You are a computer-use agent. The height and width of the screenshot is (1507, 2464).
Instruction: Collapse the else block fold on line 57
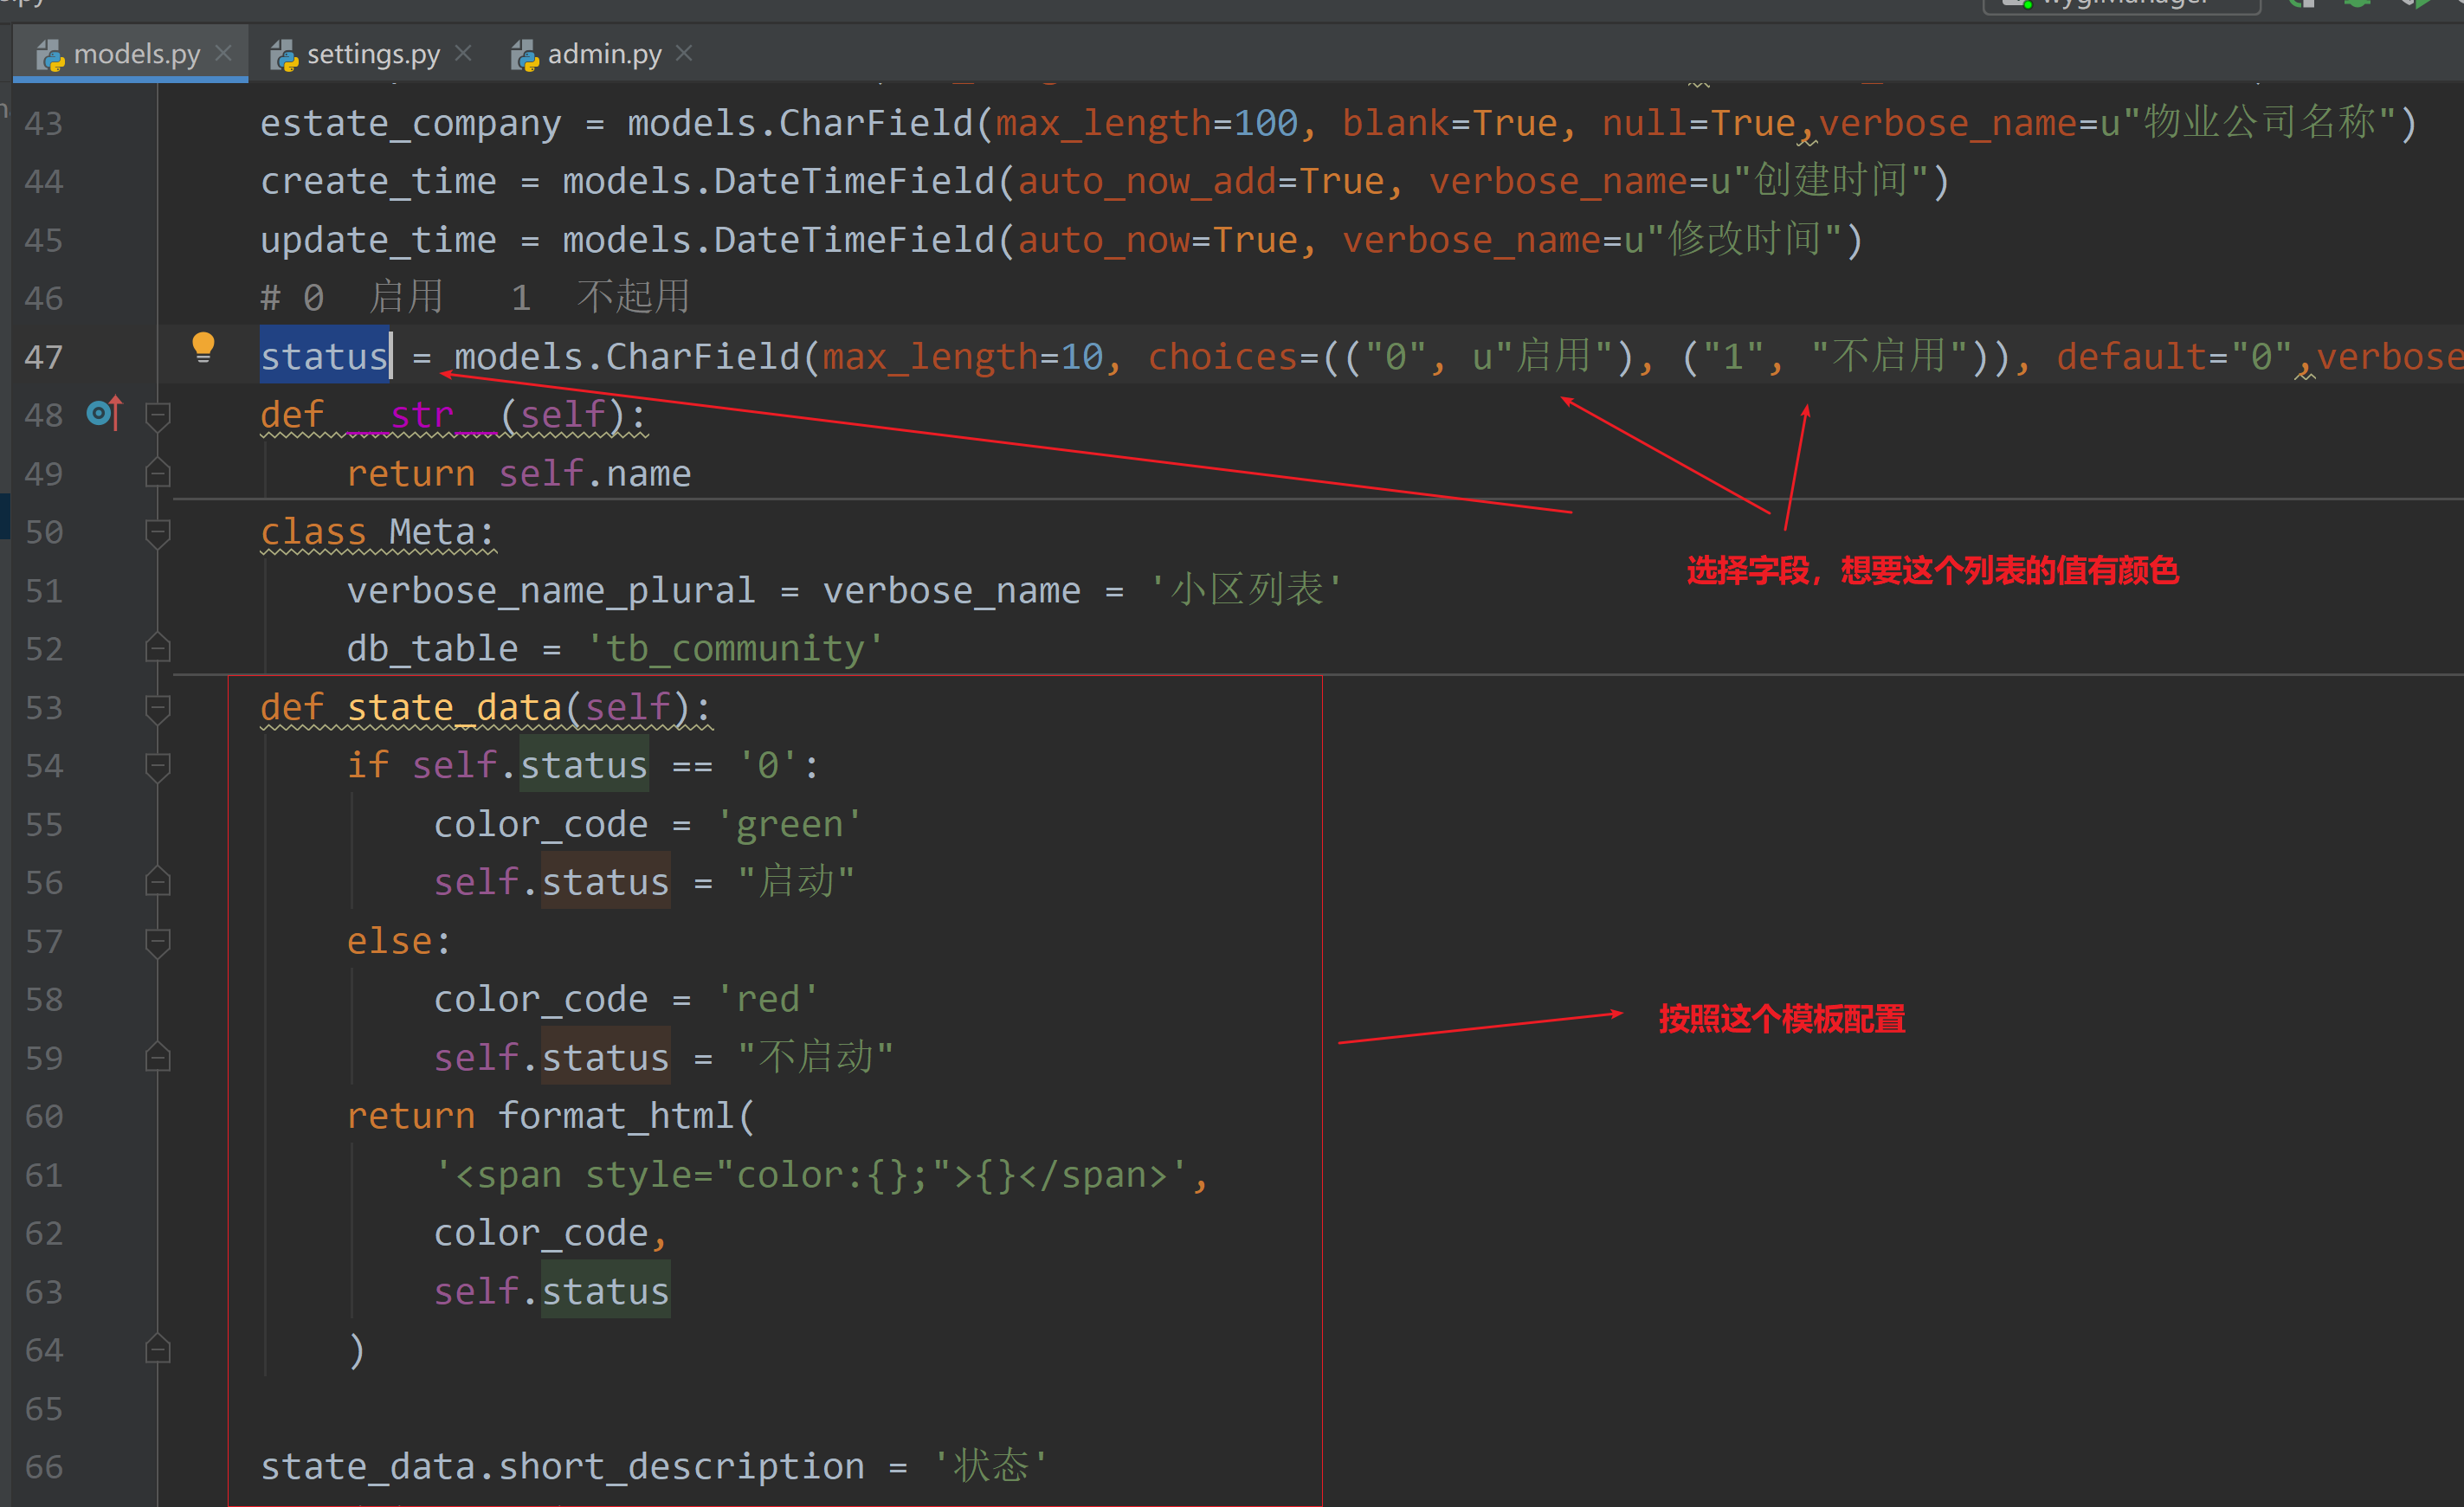point(157,941)
